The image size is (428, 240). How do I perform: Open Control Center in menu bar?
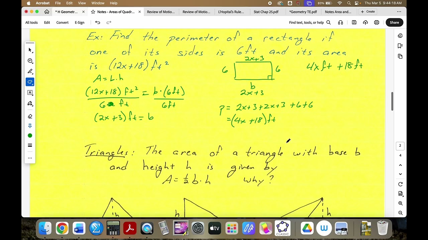tap(357, 3)
